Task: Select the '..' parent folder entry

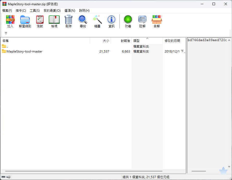Action: coord(7,47)
